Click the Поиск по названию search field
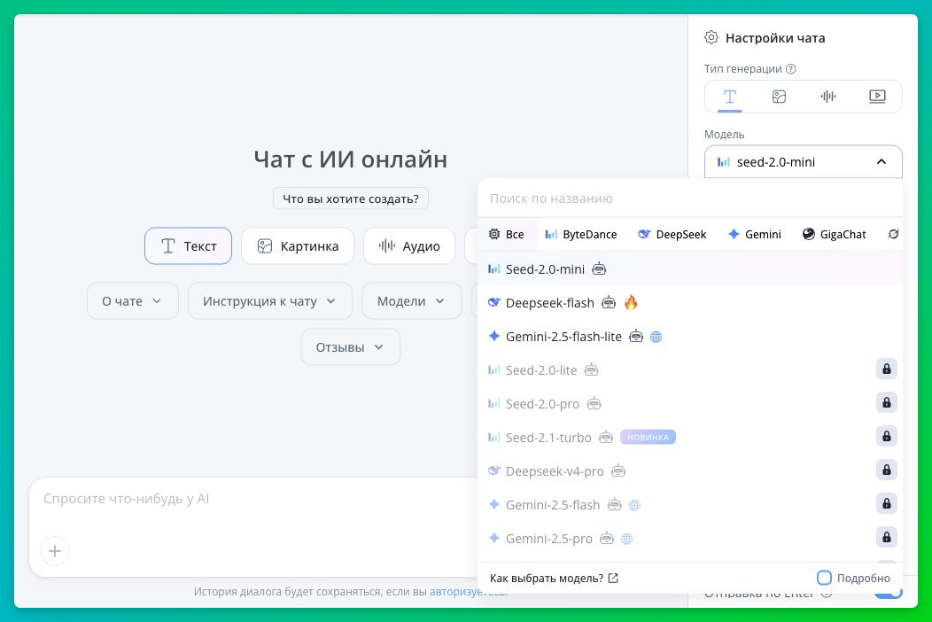 [690, 198]
